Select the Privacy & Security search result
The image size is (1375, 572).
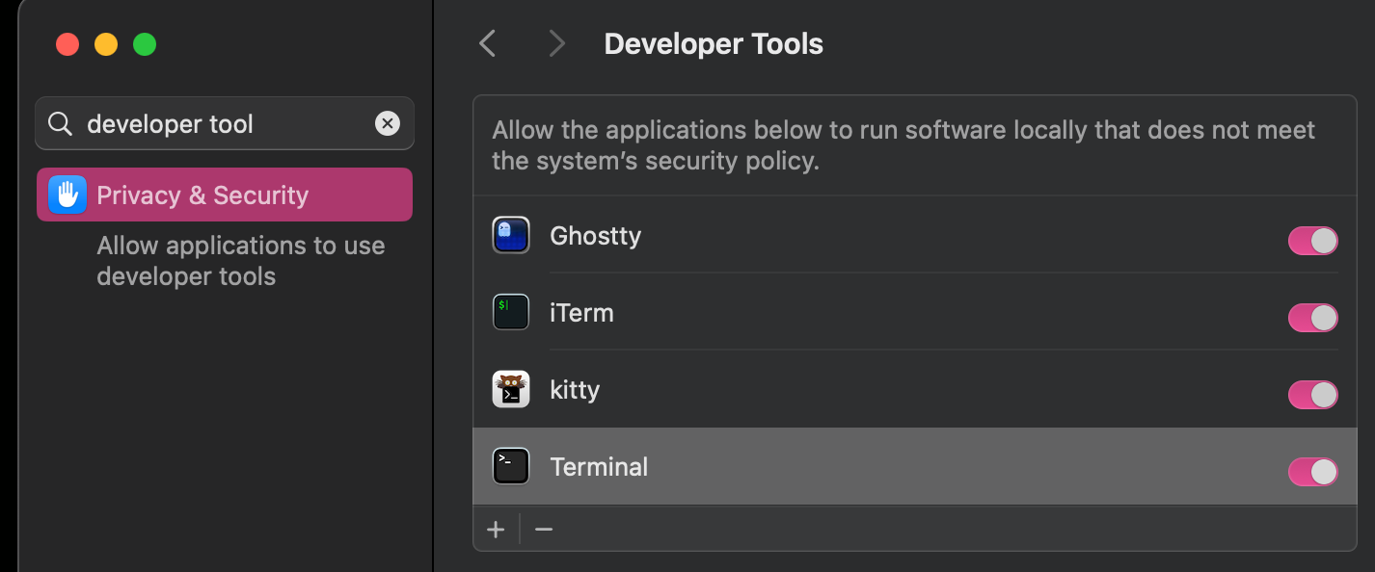[225, 195]
